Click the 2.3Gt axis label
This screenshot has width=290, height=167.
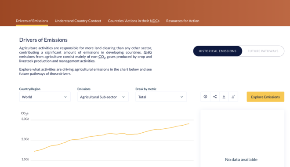[25, 139]
